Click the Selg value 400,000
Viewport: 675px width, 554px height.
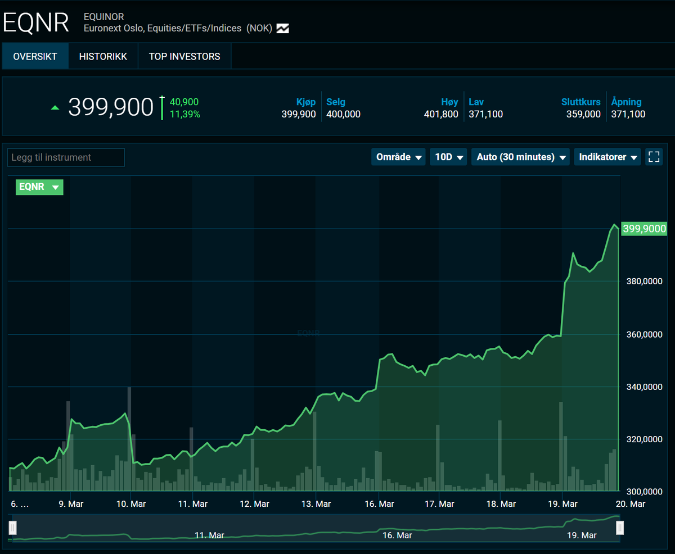pyautogui.click(x=343, y=114)
